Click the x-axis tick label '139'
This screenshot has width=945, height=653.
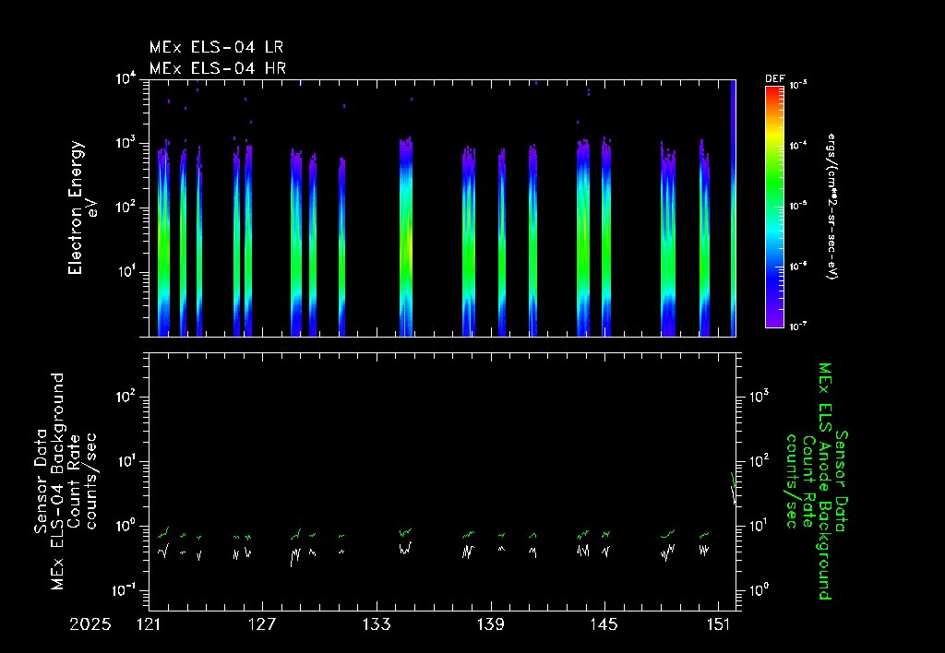491,624
